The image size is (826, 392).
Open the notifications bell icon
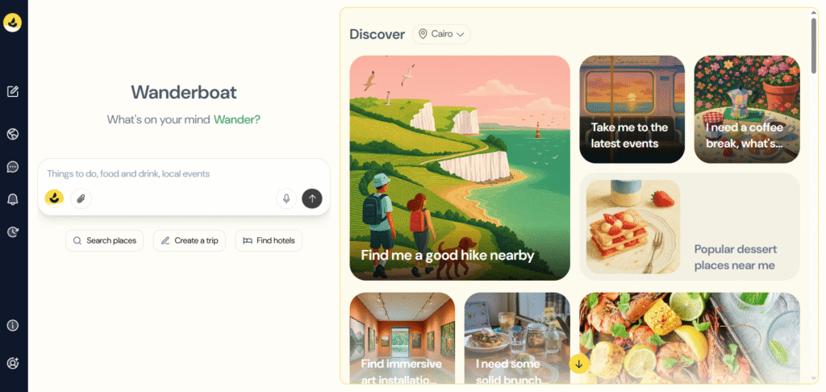point(13,199)
